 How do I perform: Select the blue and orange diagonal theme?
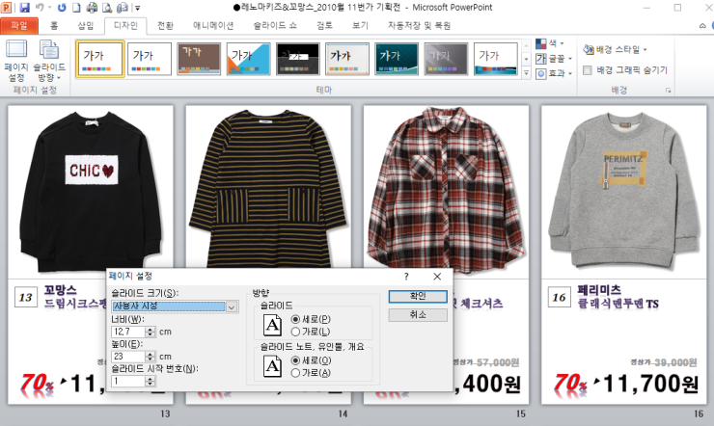(x=248, y=59)
